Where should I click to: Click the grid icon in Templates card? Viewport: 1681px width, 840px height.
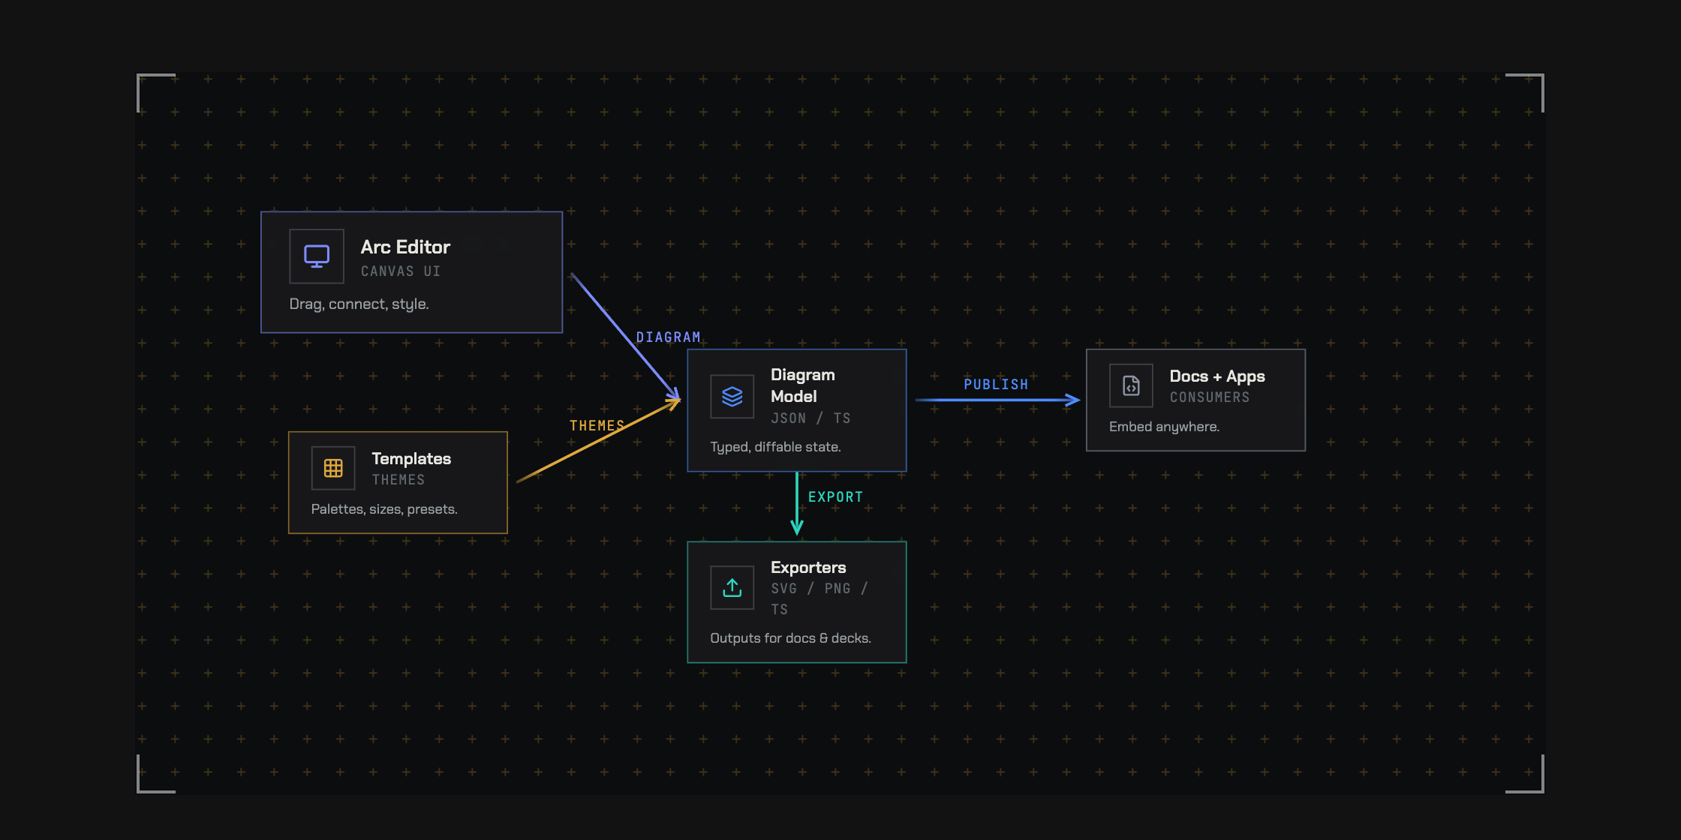coord(333,468)
